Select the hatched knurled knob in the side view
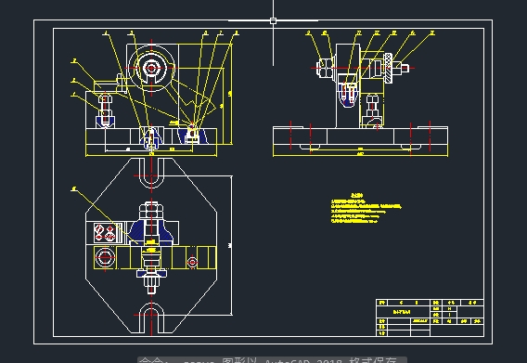Screen dimensions: 527x363 [x=389, y=69]
